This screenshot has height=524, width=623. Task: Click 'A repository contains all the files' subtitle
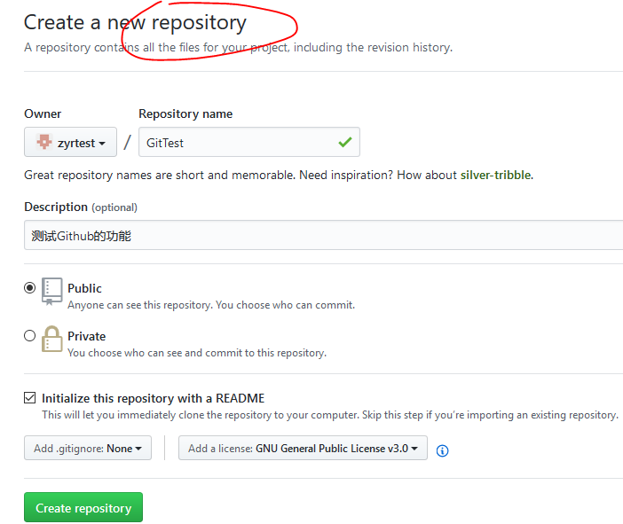point(238,48)
